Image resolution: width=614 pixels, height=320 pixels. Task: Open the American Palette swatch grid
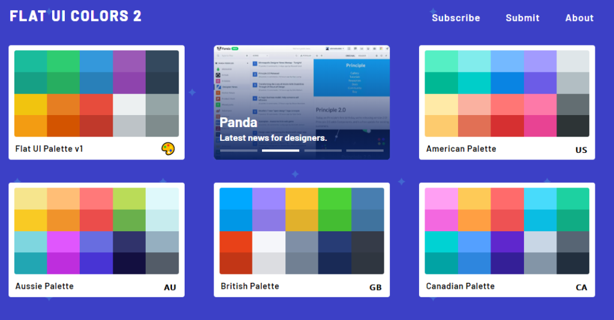507,93
